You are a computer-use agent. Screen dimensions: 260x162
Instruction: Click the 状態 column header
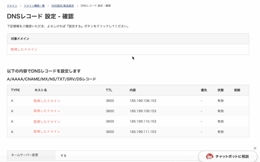pos(220,90)
